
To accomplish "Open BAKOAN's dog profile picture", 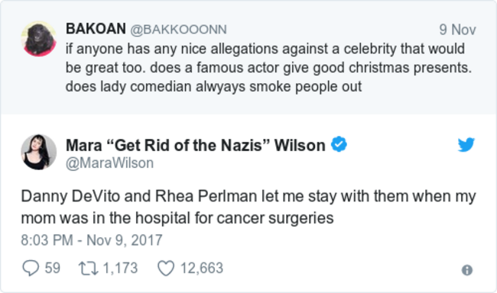I will point(39,39).
